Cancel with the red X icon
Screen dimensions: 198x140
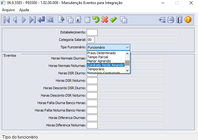click(105, 20)
